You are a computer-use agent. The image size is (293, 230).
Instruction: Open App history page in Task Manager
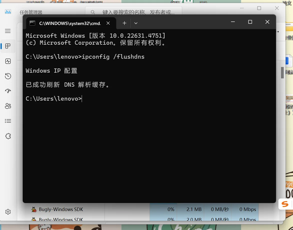[8, 76]
